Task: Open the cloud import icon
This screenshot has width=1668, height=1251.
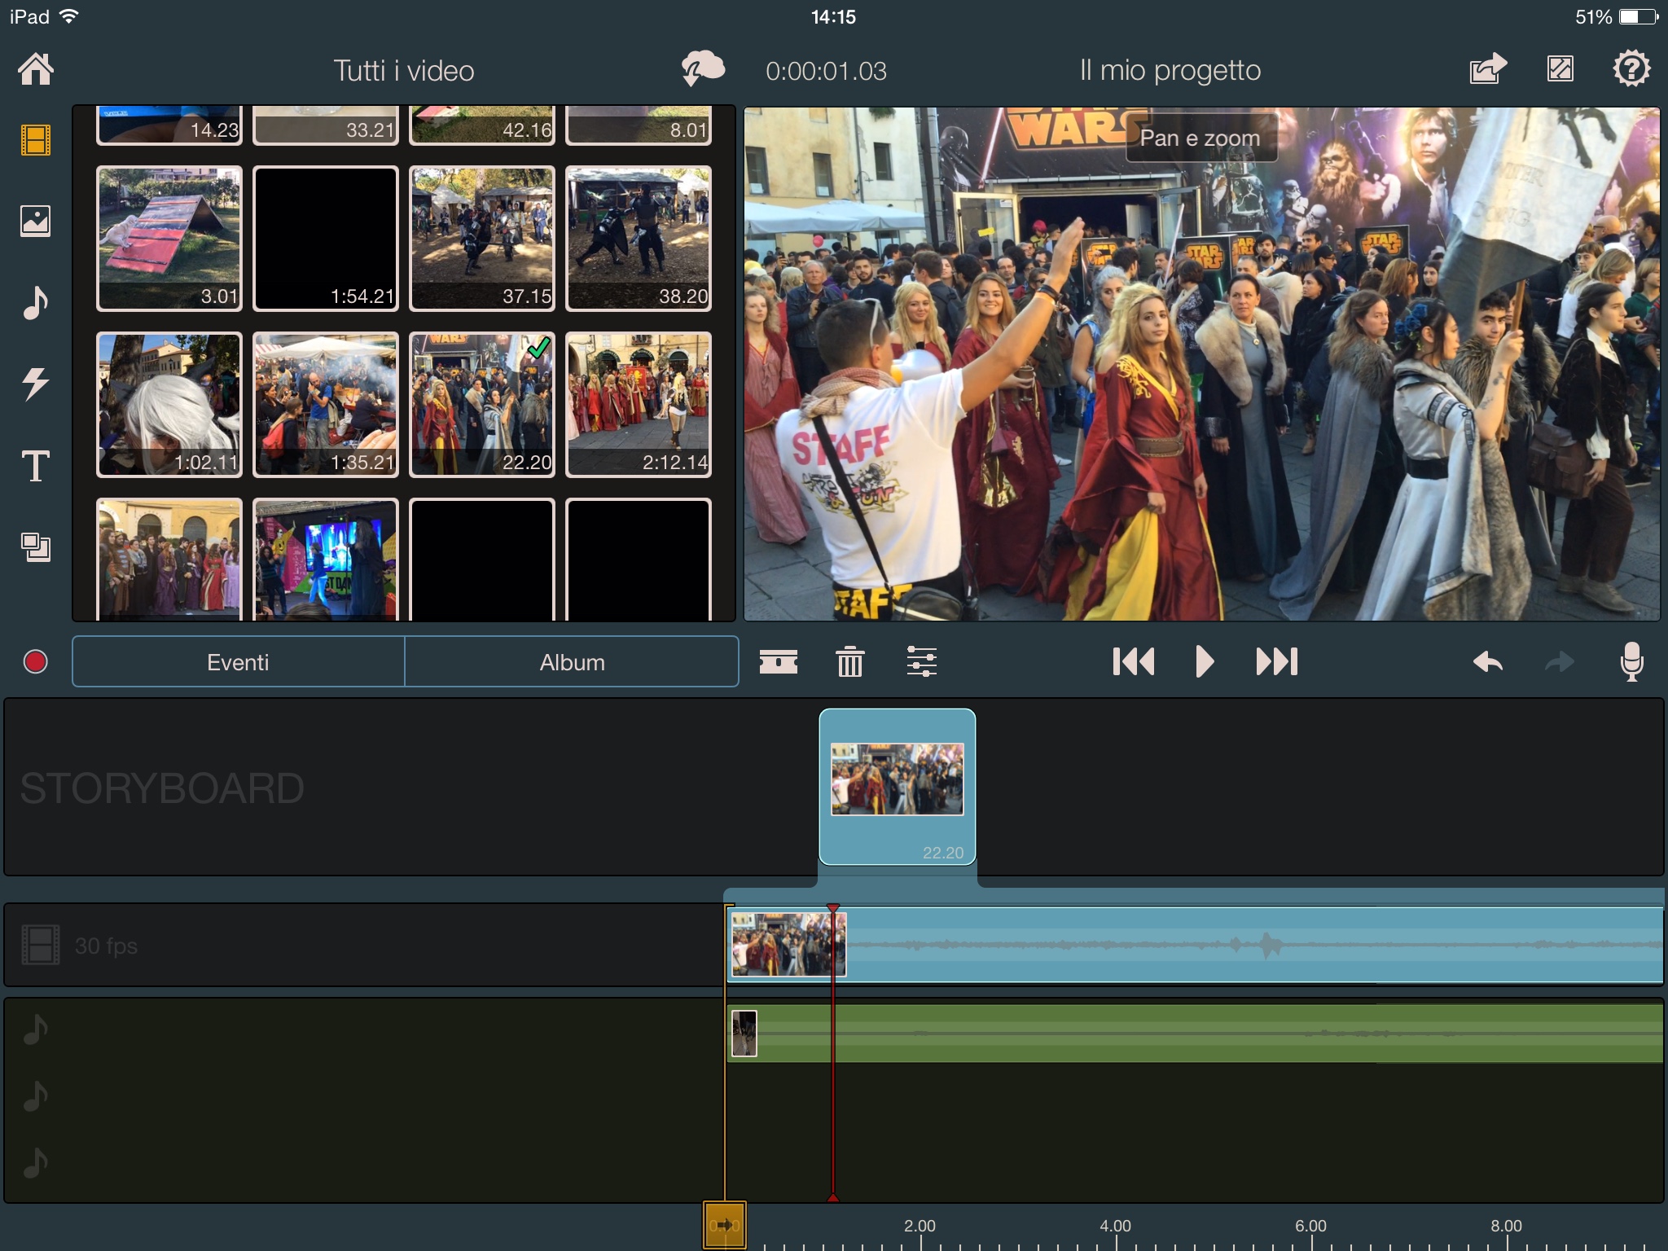Action: (x=703, y=68)
